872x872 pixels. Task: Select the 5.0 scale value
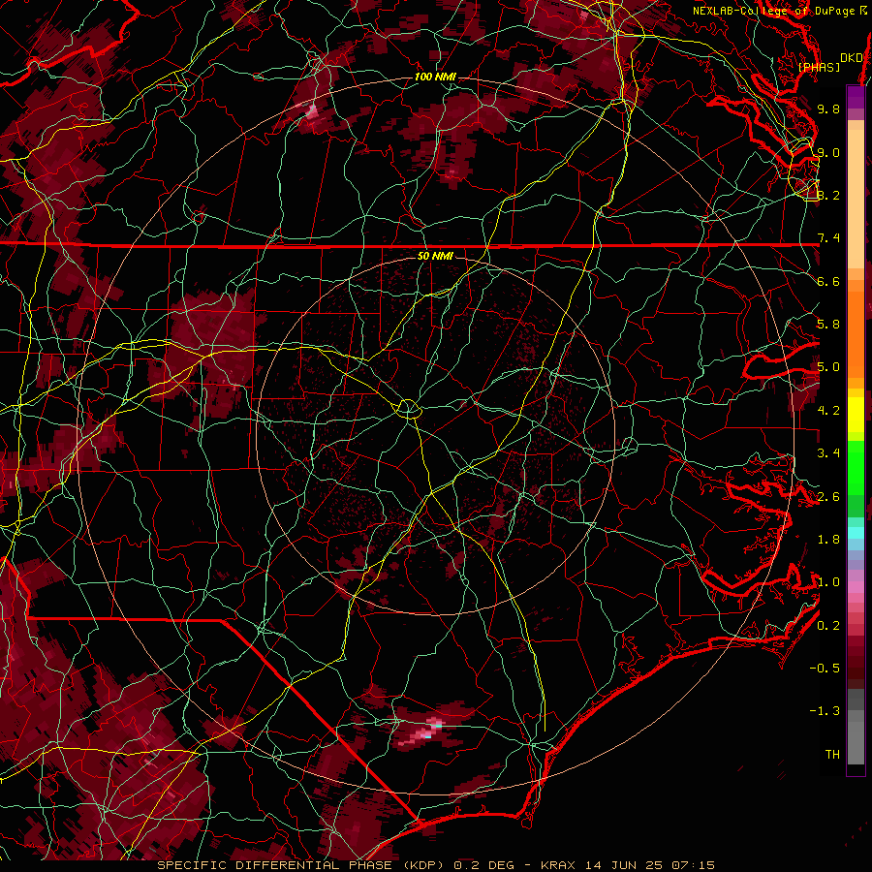tap(828, 367)
